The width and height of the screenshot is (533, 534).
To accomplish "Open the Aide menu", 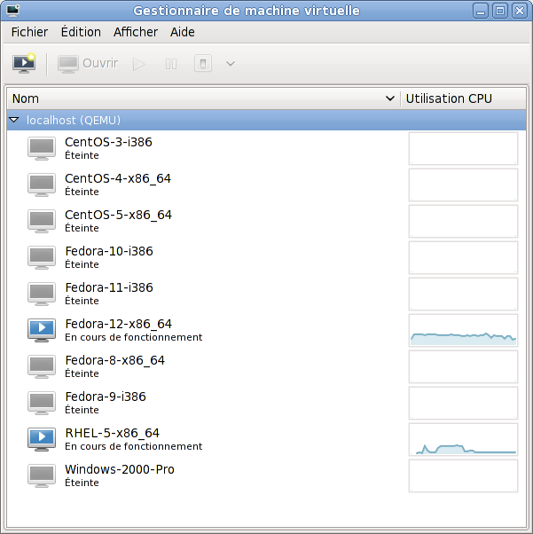I will coord(182,32).
